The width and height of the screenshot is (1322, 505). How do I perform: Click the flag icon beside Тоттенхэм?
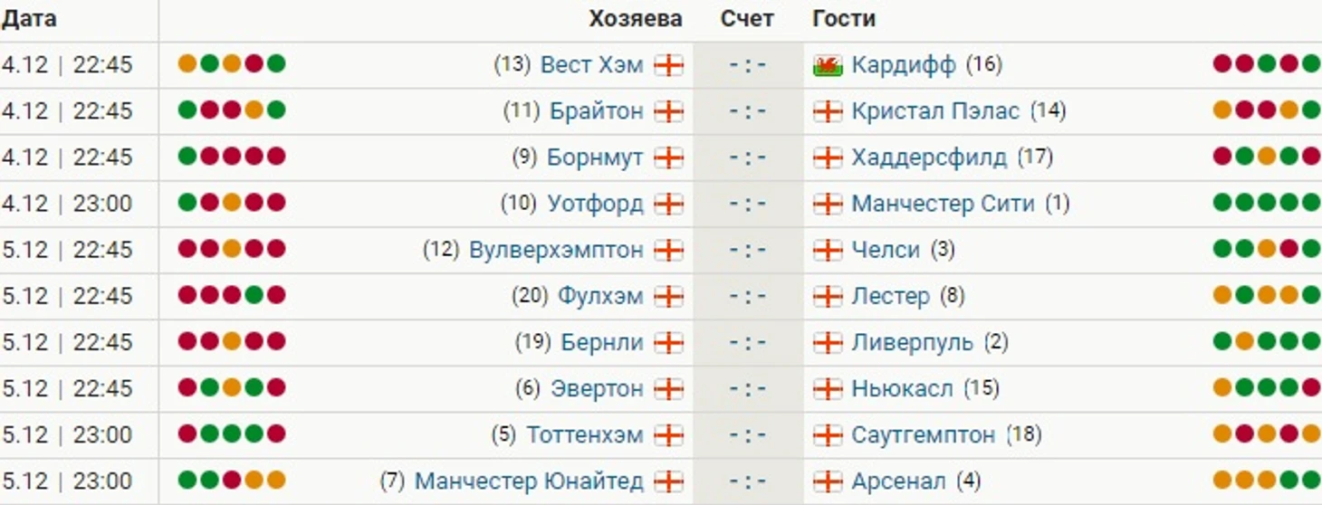point(669,434)
